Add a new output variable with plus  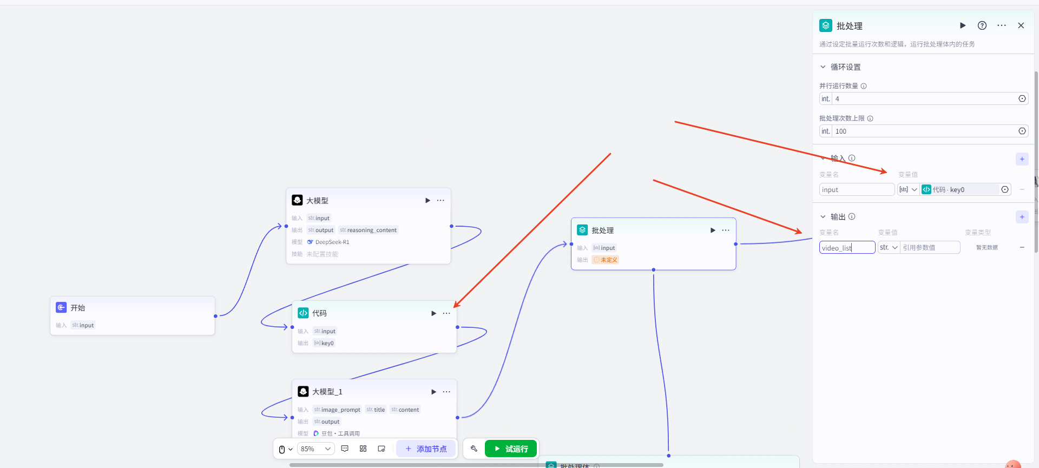[1022, 217]
